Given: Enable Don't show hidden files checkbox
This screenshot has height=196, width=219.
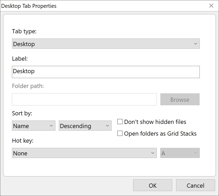Looking at the screenshot, I should tap(120, 122).
